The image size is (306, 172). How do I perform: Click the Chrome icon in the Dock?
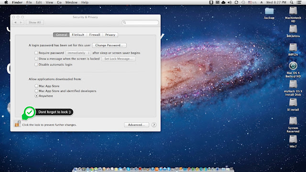[x=92, y=169]
